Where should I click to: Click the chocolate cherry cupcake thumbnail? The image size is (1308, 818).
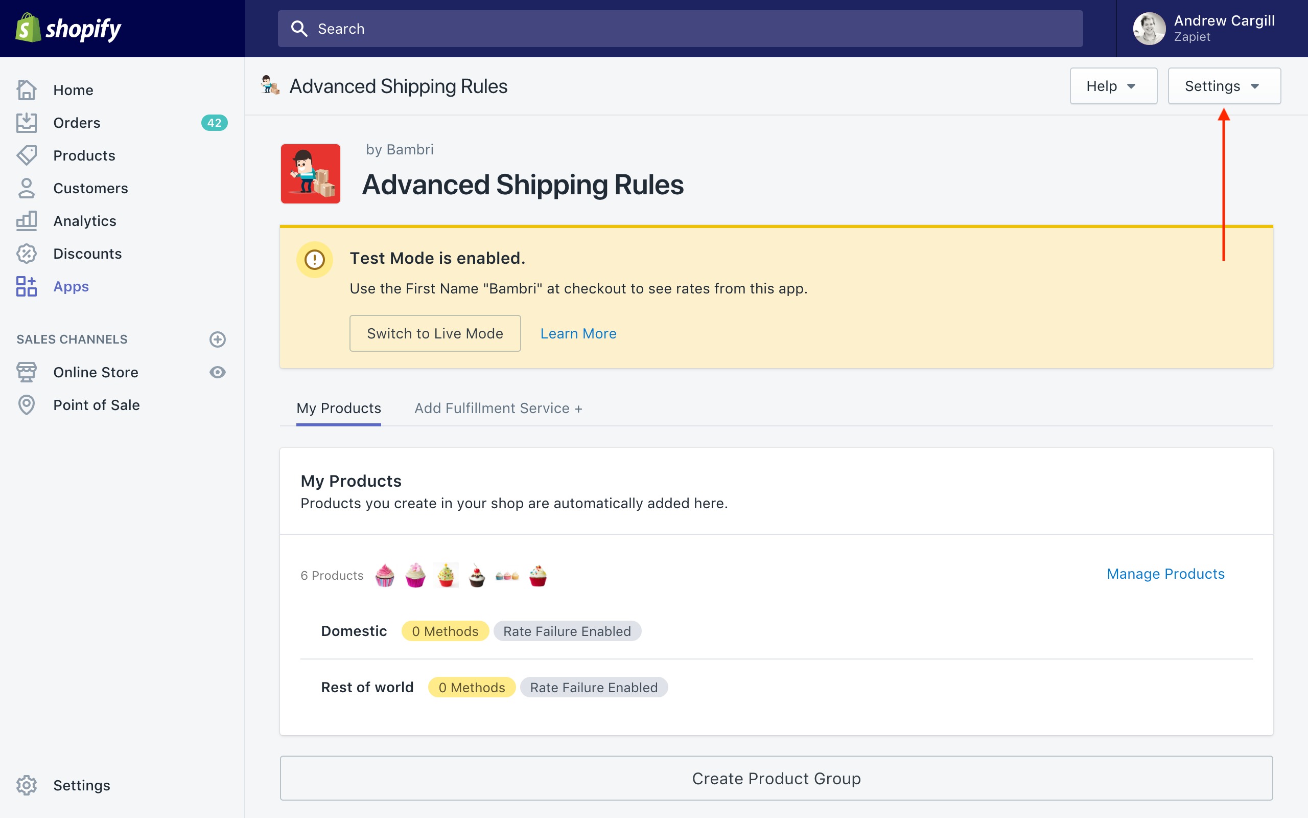click(x=476, y=575)
